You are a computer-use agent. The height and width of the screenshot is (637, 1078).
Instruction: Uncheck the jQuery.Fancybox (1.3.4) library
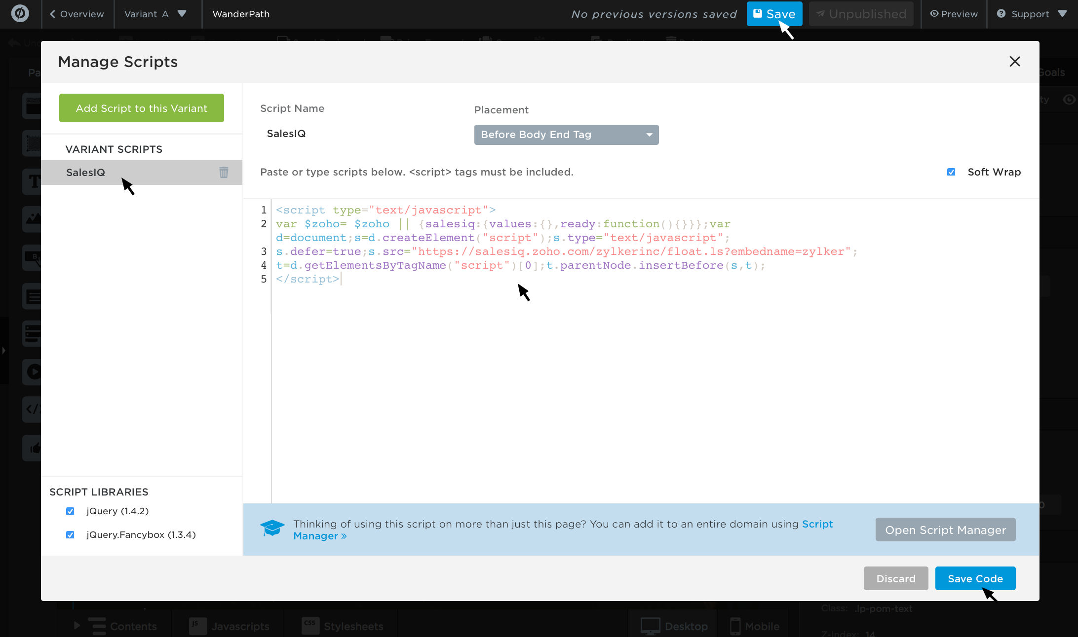click(70, 535)
